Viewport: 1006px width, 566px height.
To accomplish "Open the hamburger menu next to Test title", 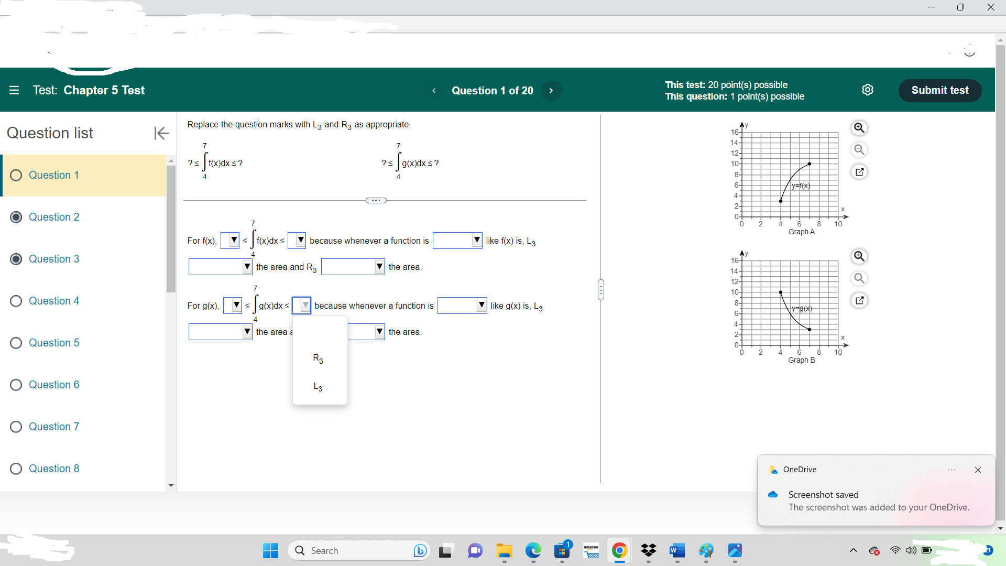I will click(14, 90).
